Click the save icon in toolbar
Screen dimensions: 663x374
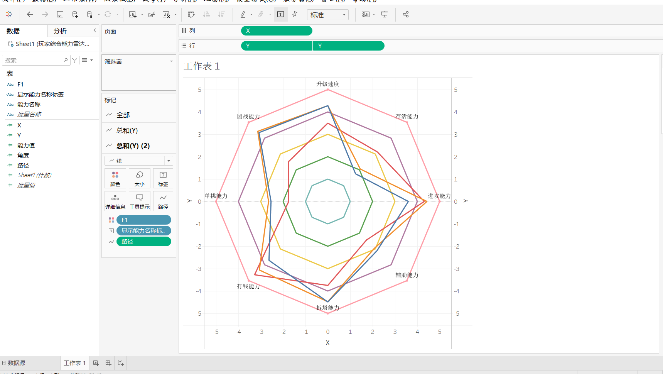tap(60, 14)
